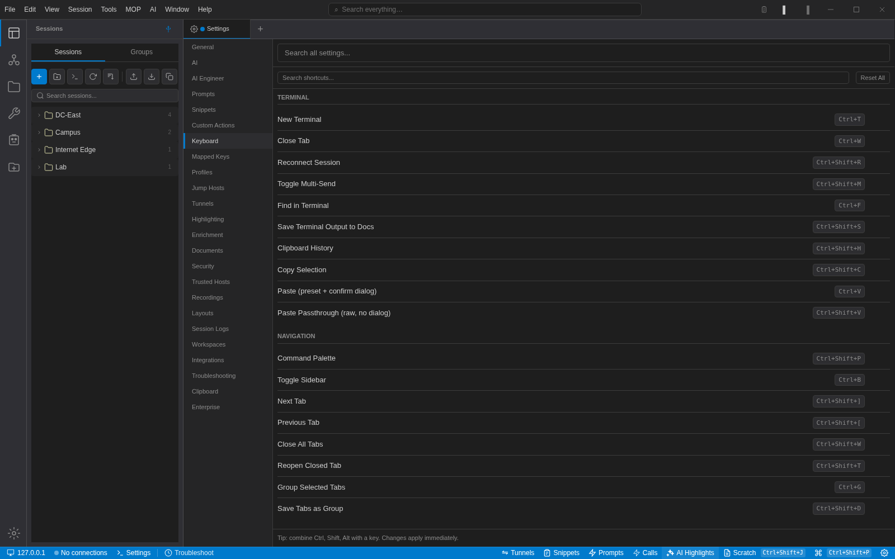Open the Jump Hosts settings category

click(228, 188)
